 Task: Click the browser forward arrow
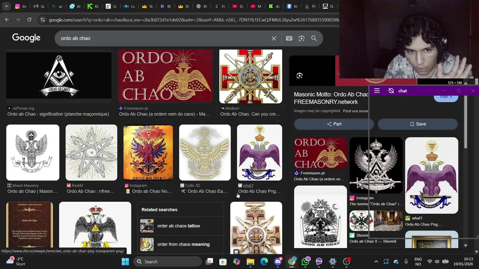(18, 20)
